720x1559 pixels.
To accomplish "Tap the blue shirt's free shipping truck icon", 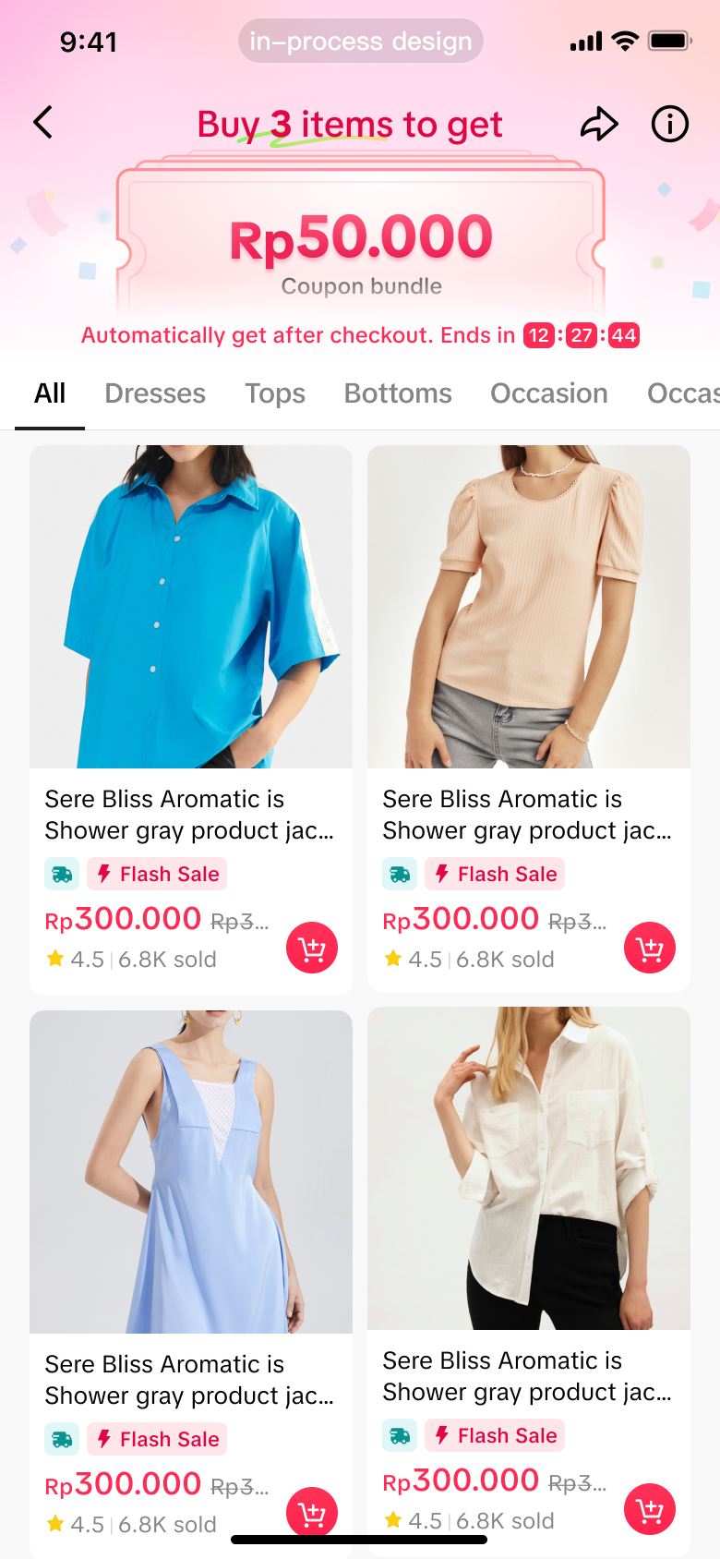I will click(x=62, y=874).
